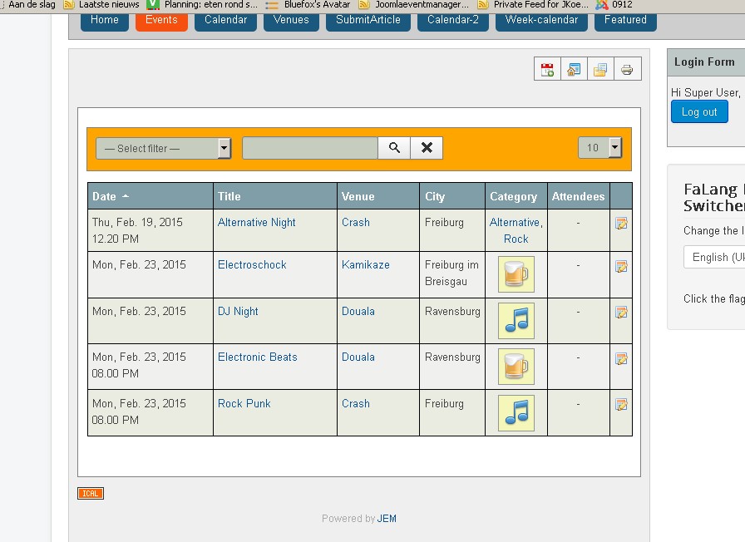The width and height of the screenshot is (745, 542).
Task: Click beer category icon for Electroschock
Action: pyautogui.click(x=516, y=274)
